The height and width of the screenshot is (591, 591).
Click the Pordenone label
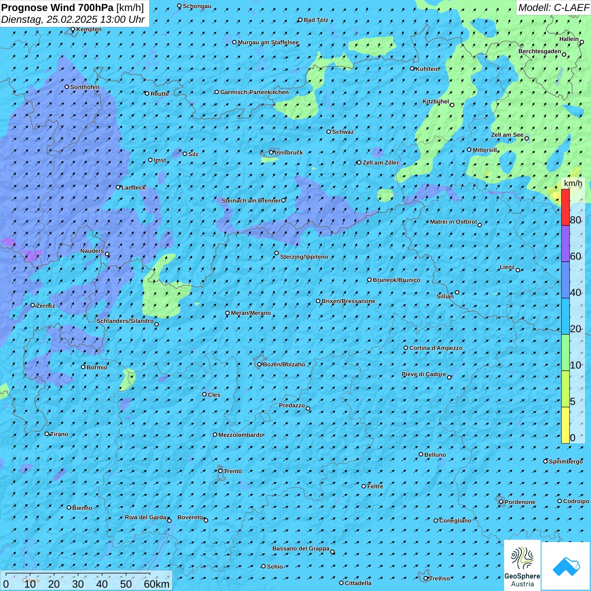[x=520, y=502]
